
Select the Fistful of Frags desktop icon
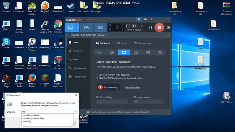(x=6, y=81)
